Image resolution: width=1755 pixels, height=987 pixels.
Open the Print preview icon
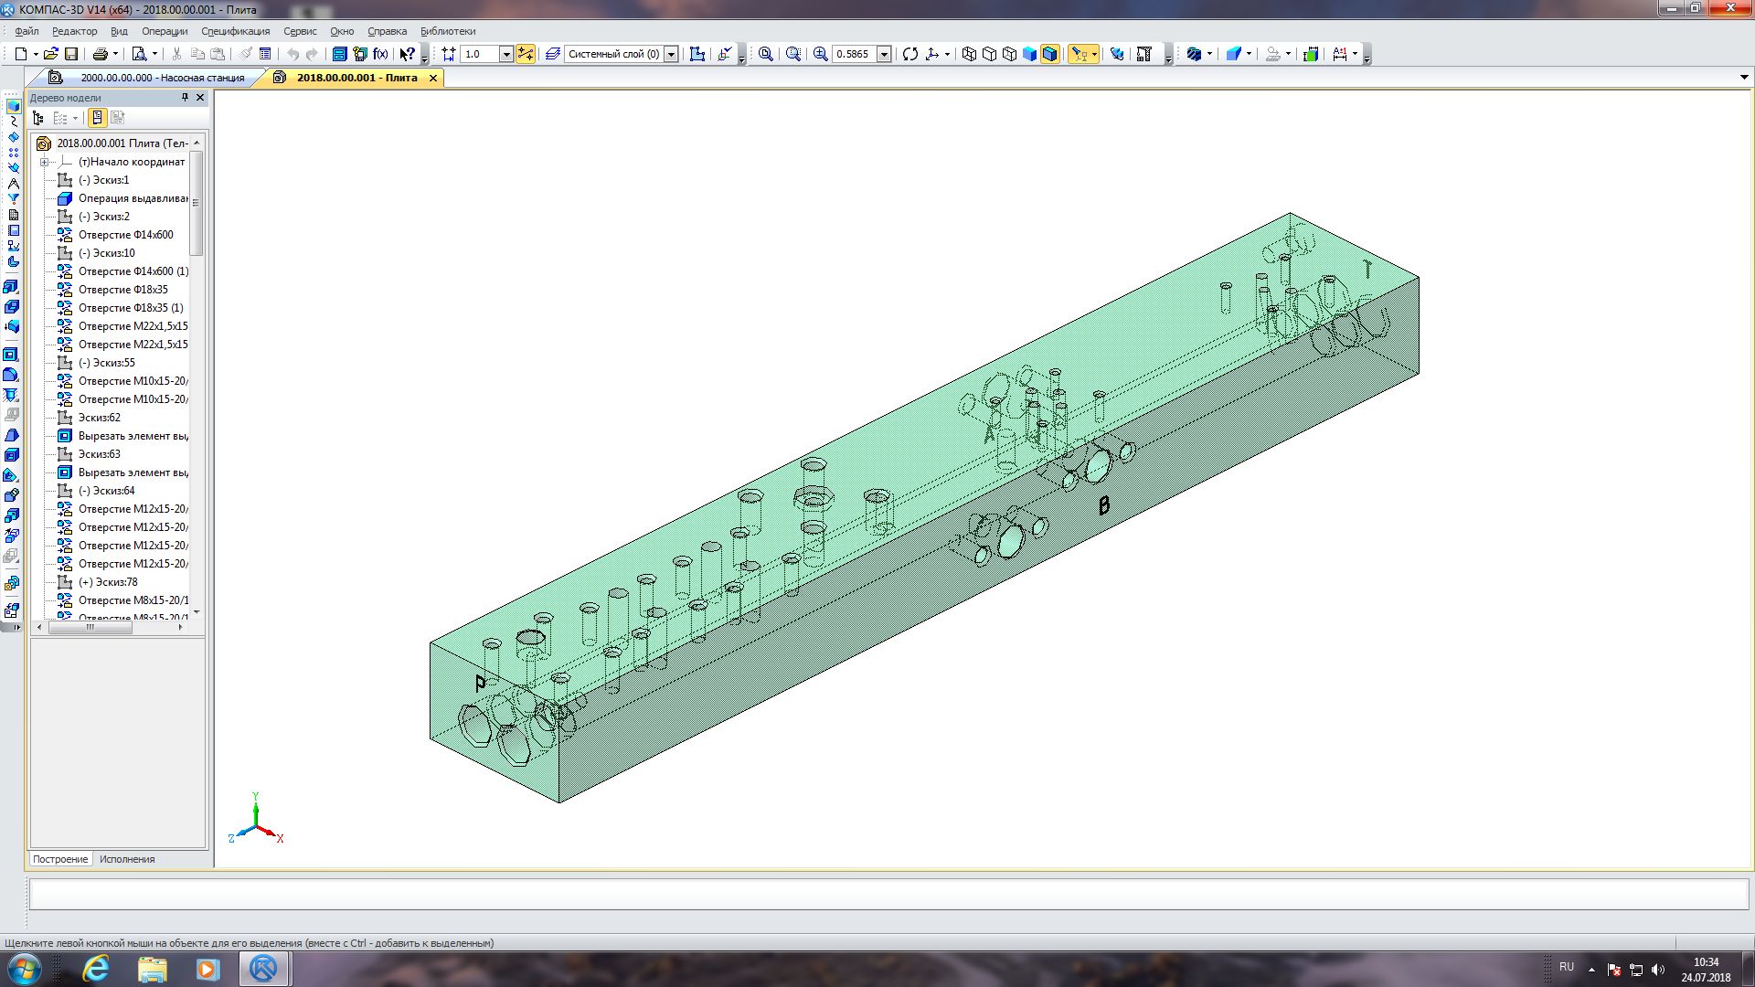pos(139,54)
